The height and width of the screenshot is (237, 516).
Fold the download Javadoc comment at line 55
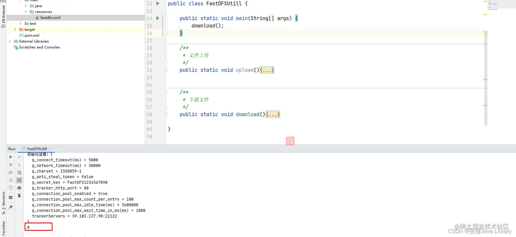coord(166,93)
